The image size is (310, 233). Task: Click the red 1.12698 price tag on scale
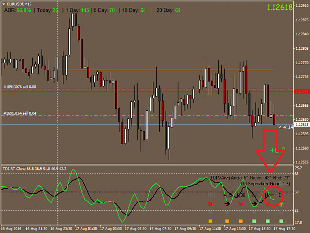coord(302,91)
